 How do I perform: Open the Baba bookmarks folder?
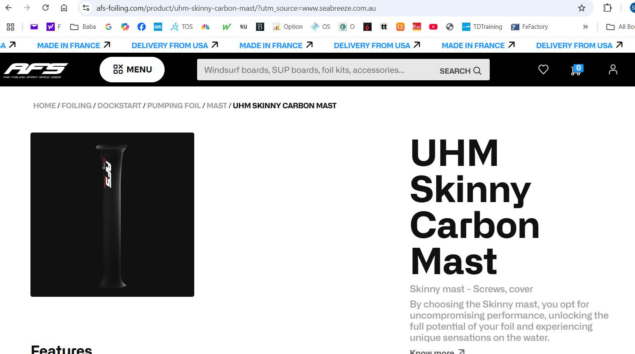83,27
